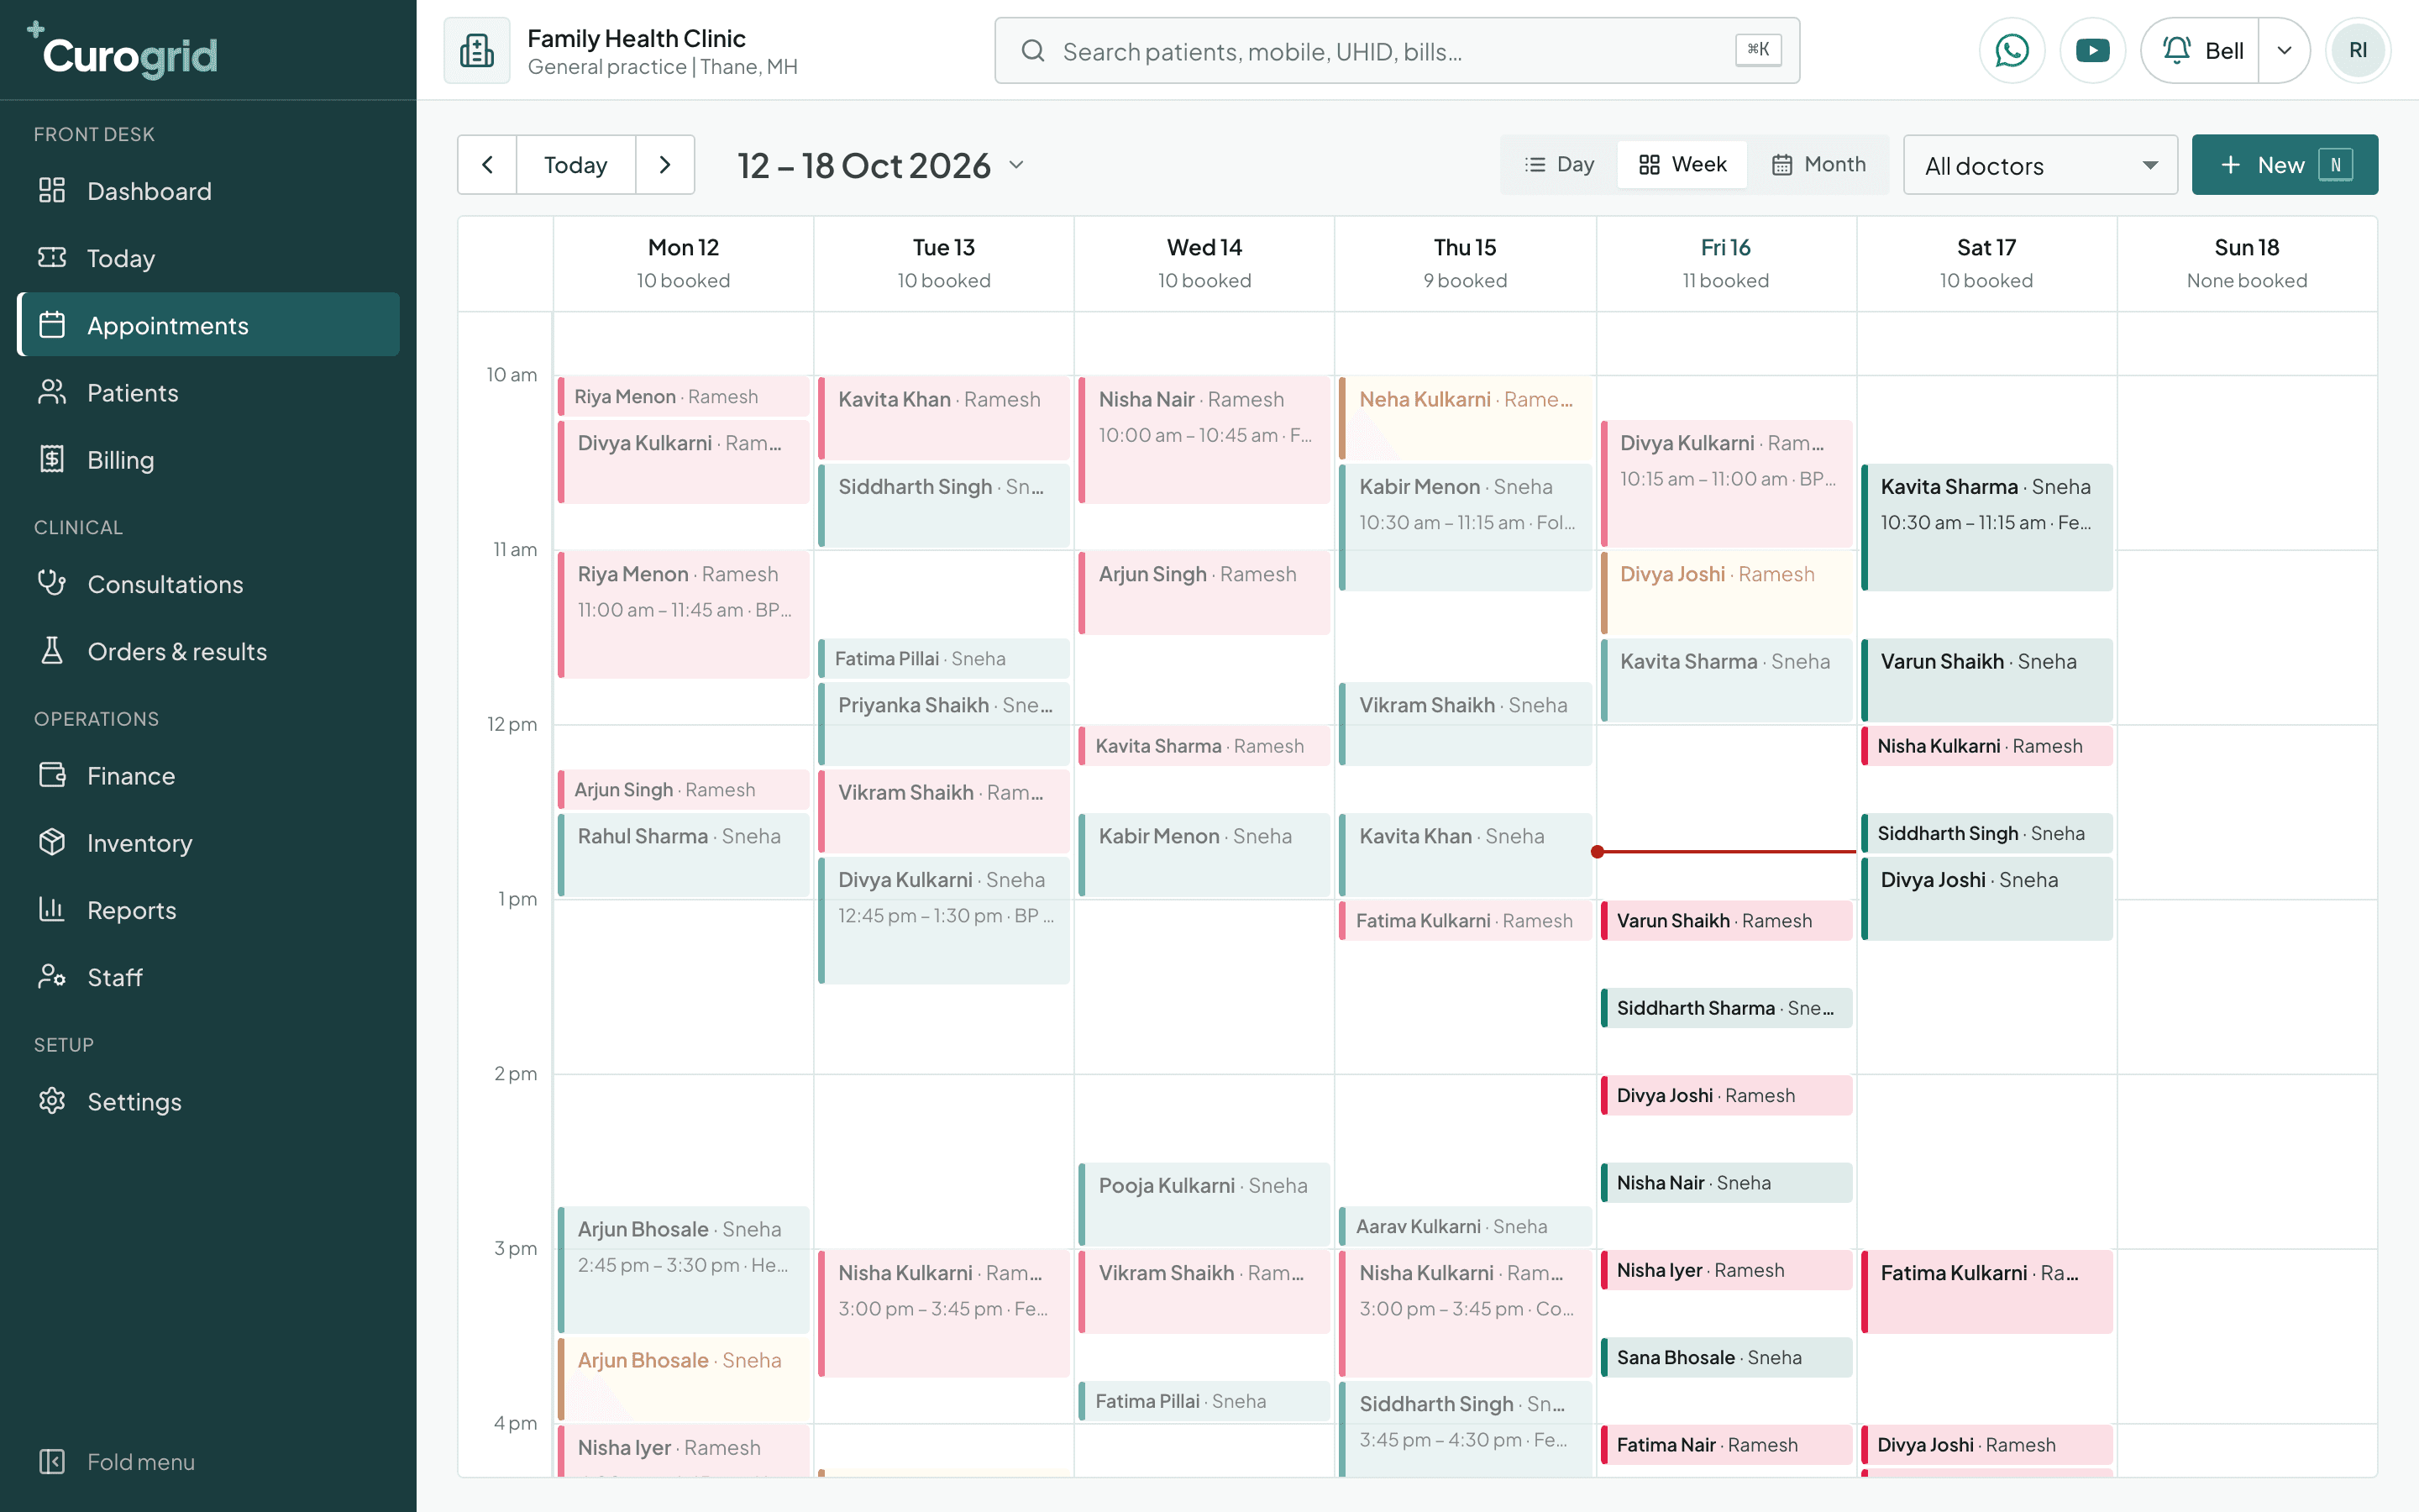The height and width of the screenshot is (1512, 2419).
Task: Go to next week arrow
Action: (664, 165)
